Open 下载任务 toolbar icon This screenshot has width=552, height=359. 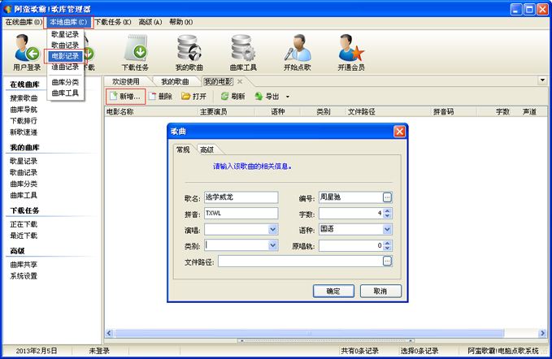135,53
